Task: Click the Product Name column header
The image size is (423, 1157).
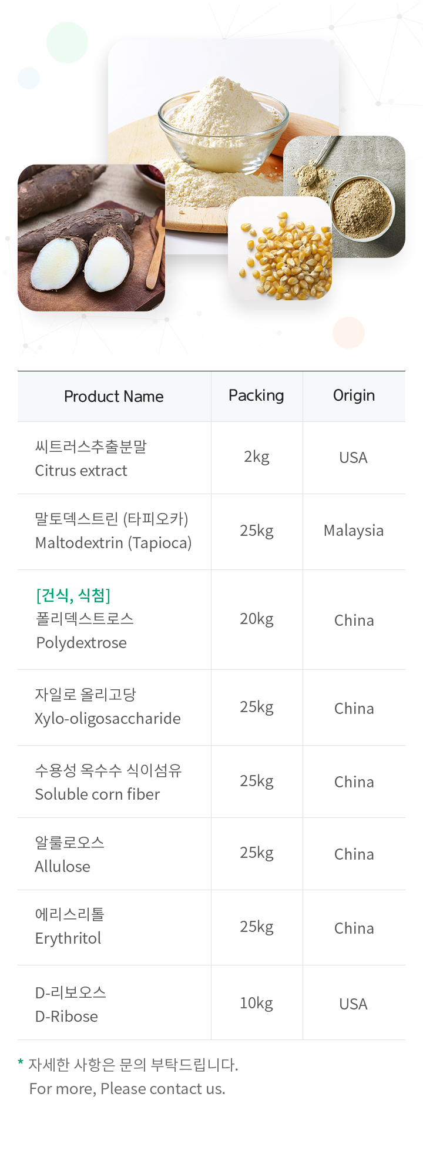Action: tap(114, 397)
